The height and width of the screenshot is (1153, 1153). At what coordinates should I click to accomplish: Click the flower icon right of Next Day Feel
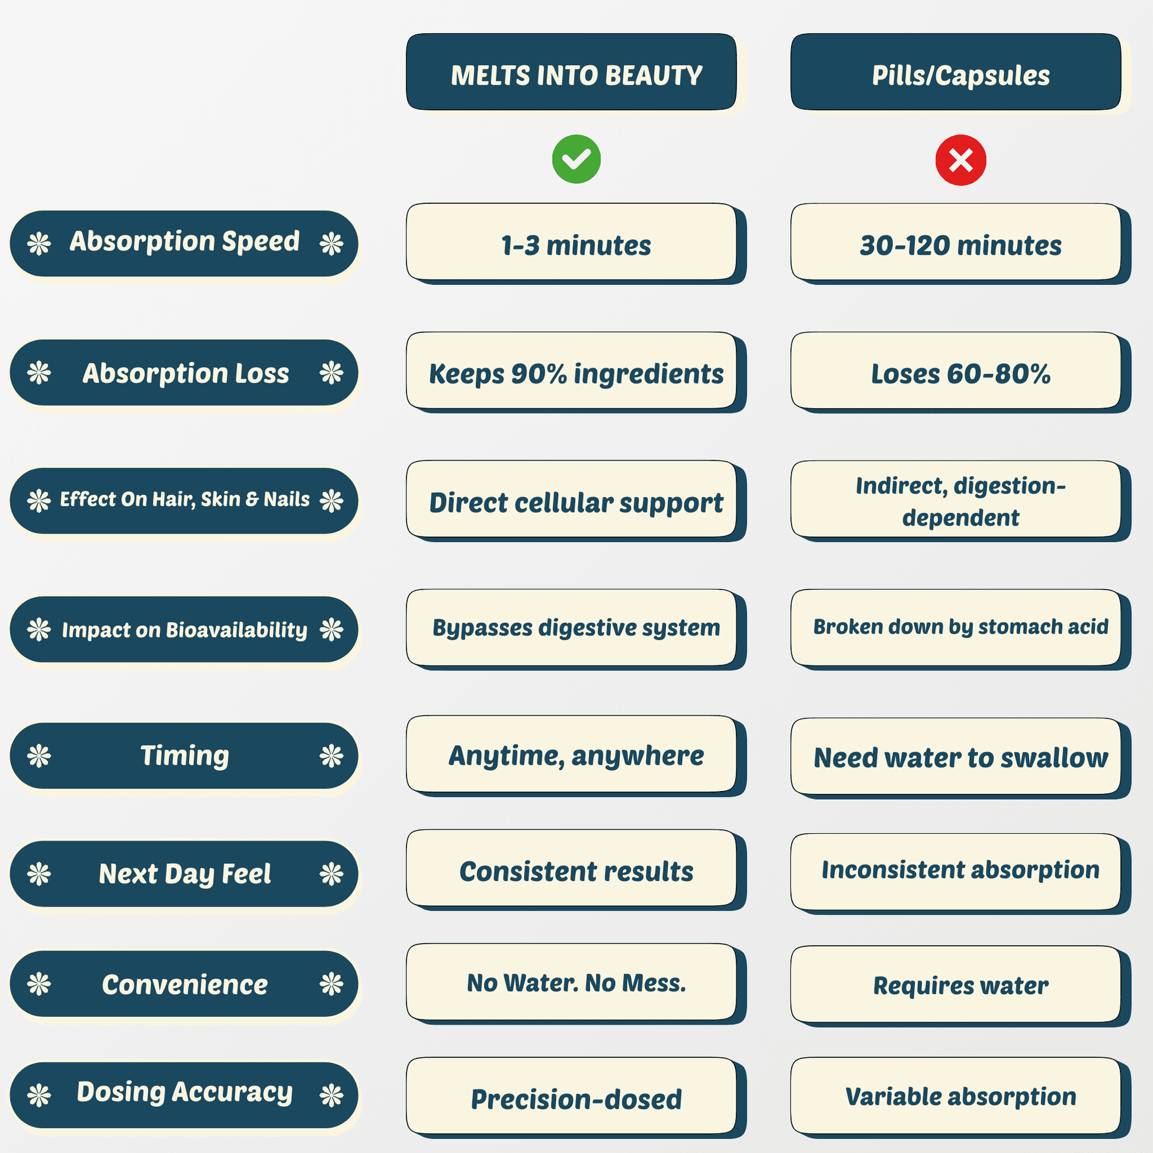(x=331, y=875)
